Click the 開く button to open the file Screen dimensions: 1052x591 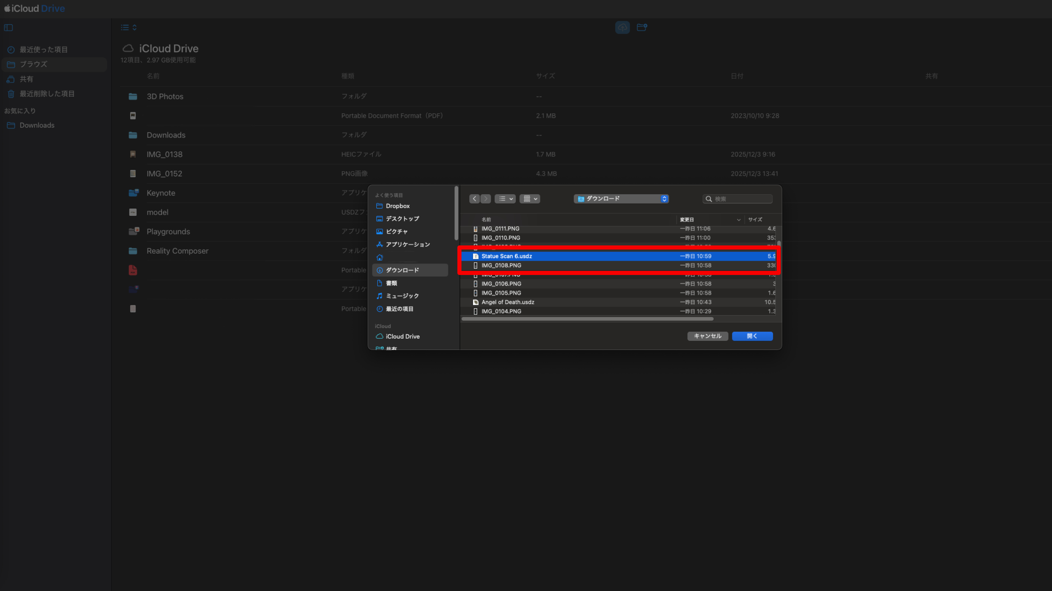coord(752,336)
